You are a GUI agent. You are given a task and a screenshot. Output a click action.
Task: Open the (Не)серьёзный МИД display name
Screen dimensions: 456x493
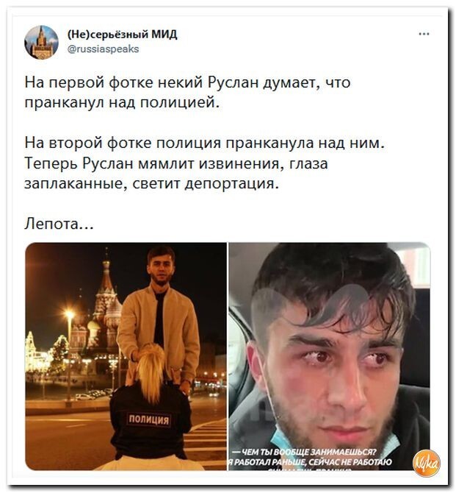(x=123, y=34)
